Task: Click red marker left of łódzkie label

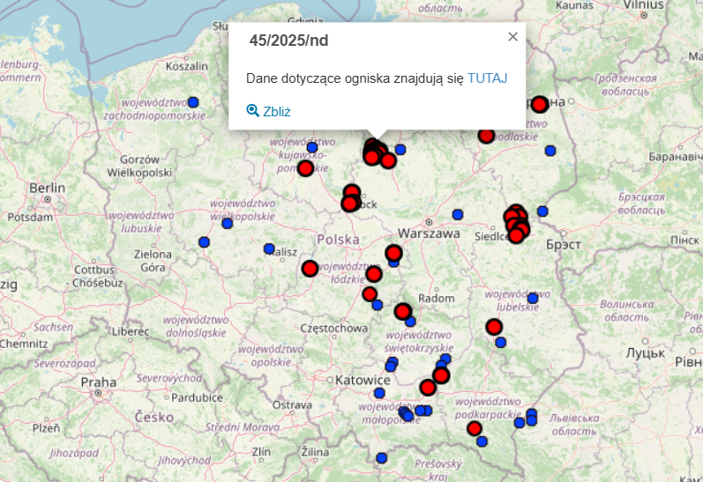Action: [310, 269]
